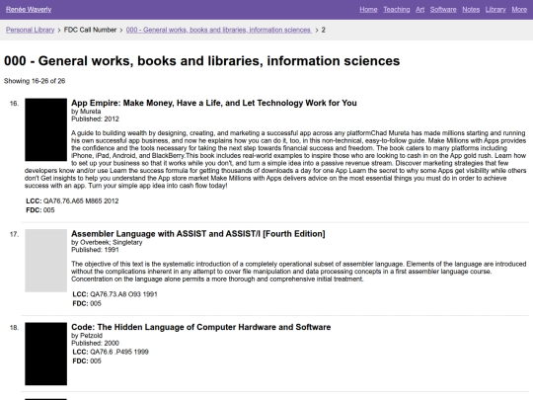The width and height of the screenshot is (533, 400).
Task: Click the author text 'by Overbeek; Singletary'
Action: point(107,243)
